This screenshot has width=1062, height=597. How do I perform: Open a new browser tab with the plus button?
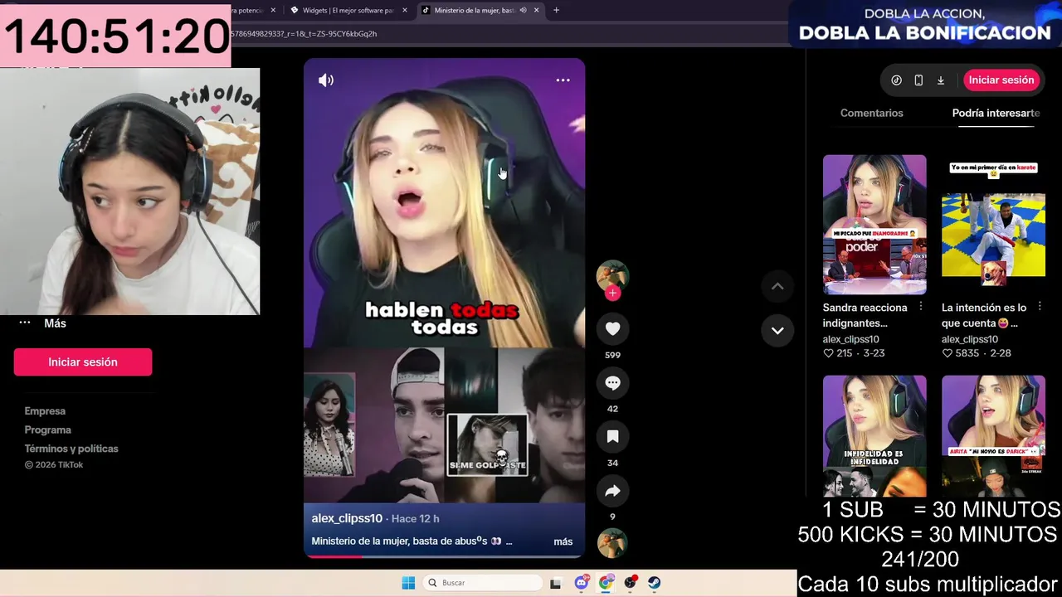click(x=556, y=10)
